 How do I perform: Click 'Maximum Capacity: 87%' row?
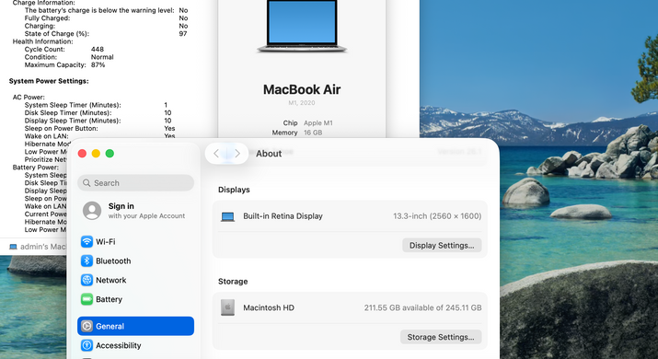(x=64, y=65)
